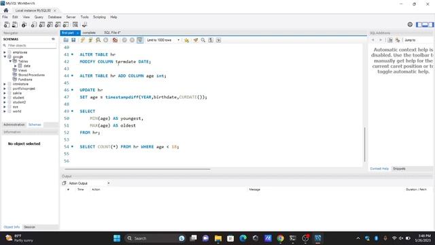Switch to the Snippets tab
Image resolution: width=435 pixels, height=245 pixels.
pyautogui.click(x=399, y=169)
